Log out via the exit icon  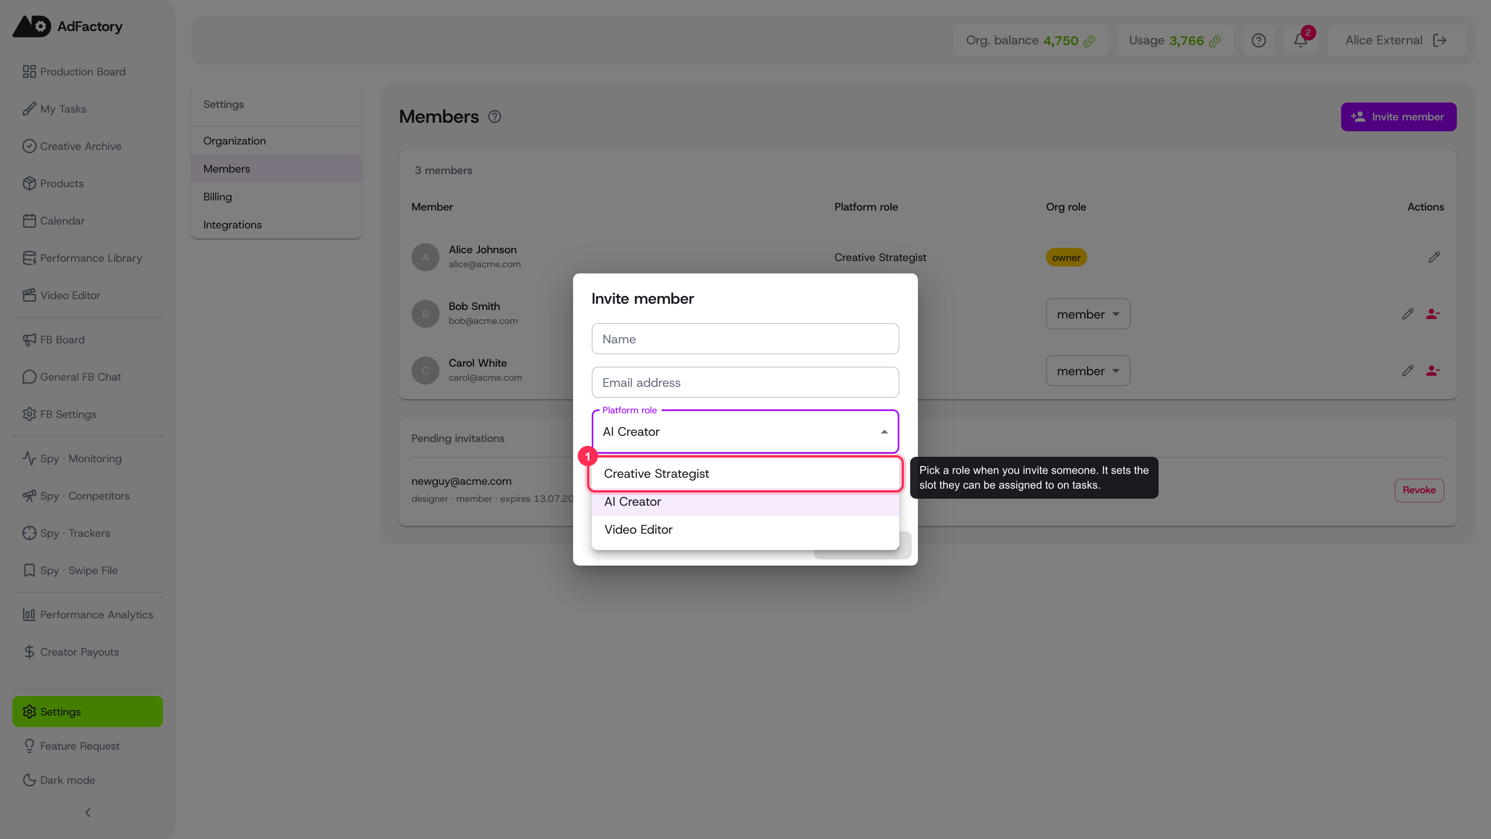pos(1439,40)
